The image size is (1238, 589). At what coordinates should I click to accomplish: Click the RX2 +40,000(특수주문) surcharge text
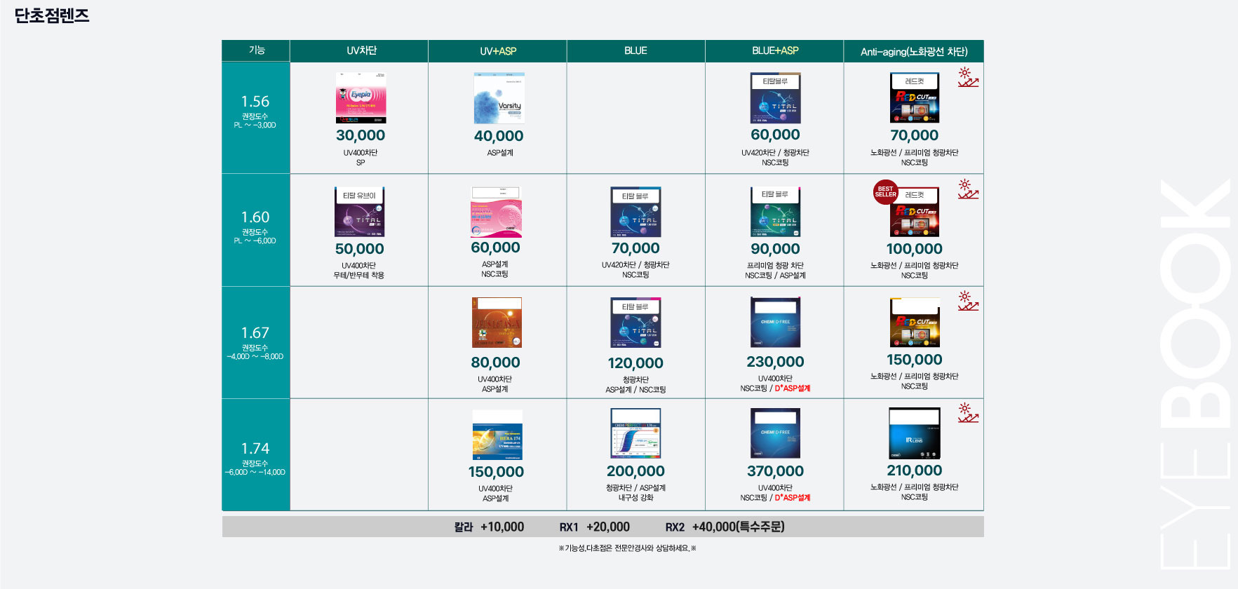pyautogui.click(x=725, y=527)
